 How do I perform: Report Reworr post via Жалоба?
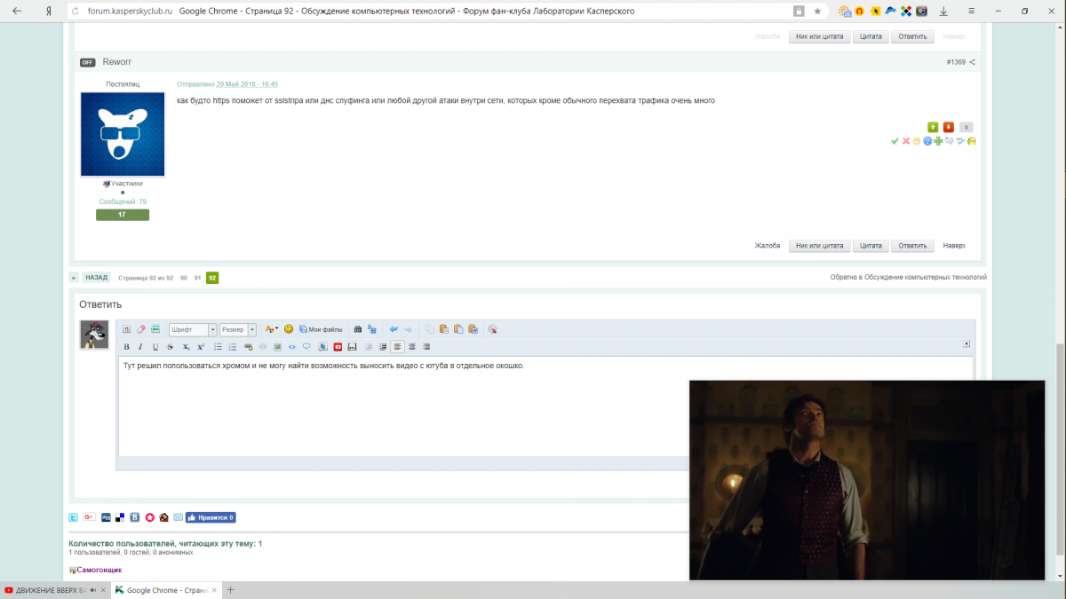tap(768, 246)
